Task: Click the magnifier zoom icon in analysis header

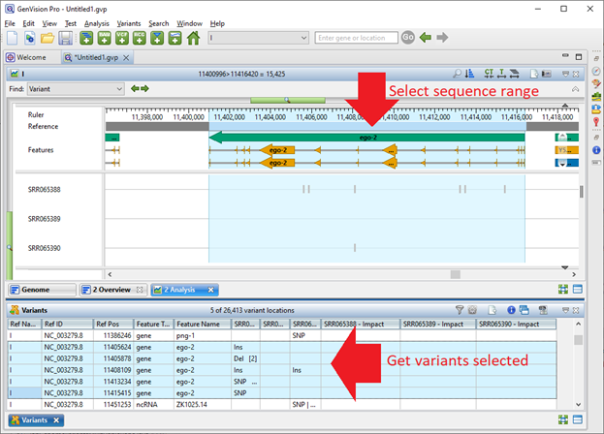Action: [x=458, y=74]
